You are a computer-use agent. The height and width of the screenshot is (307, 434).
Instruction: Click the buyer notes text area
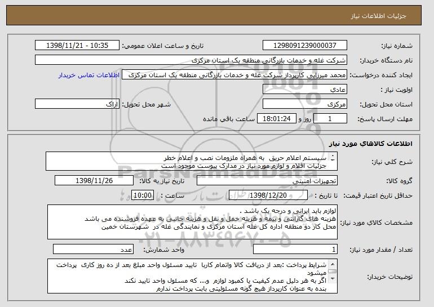point(192,276)
